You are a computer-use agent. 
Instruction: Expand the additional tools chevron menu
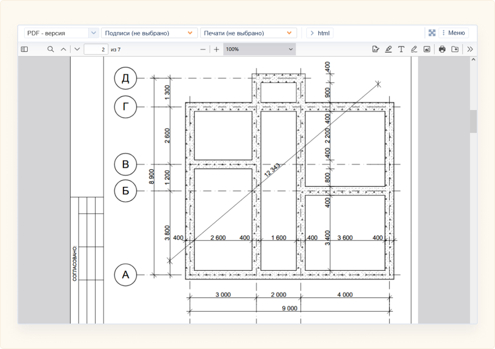(x=470, y=49)
